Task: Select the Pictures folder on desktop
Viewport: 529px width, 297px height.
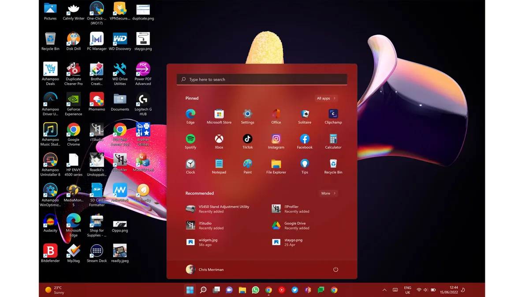Action: point(50,11)
